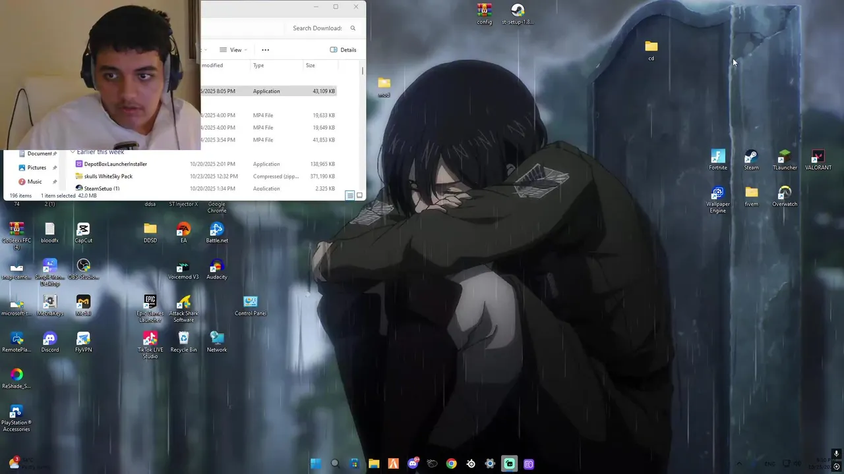Open the Windows Start menu

pos(316,463)
